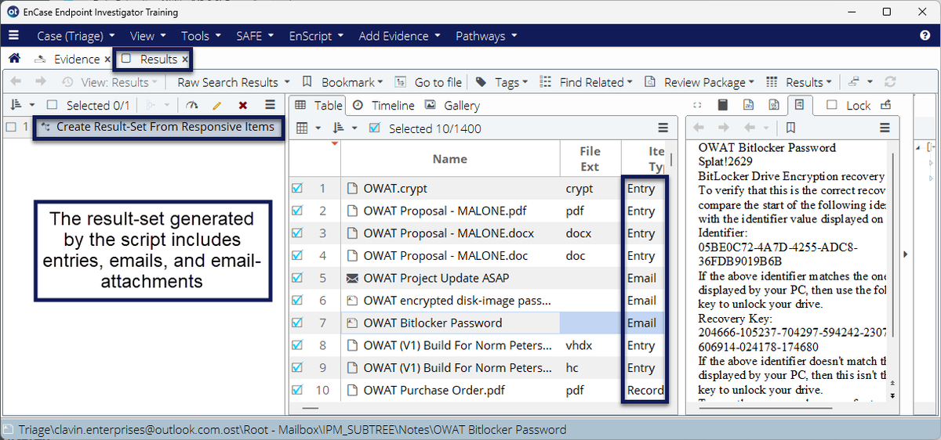Image resolution: width=941 pixels, height=440 pixels.
Task: Open the Tools menu
Action: coord(201,36)
